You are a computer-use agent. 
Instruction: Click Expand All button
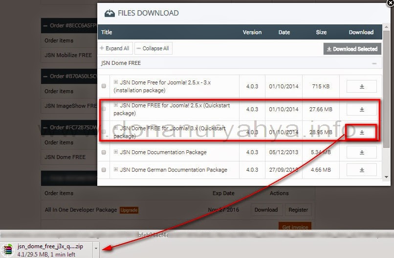click(115, 48)
